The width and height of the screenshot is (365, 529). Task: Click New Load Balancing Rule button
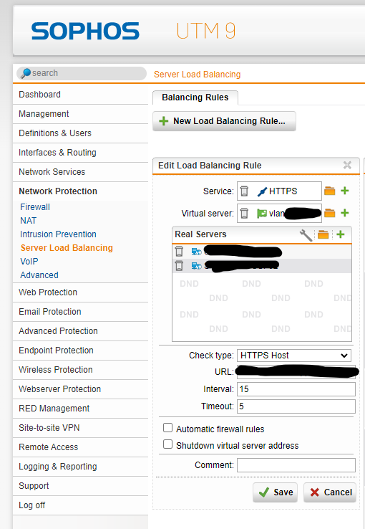pyautogui.click(x=224, y=121)
